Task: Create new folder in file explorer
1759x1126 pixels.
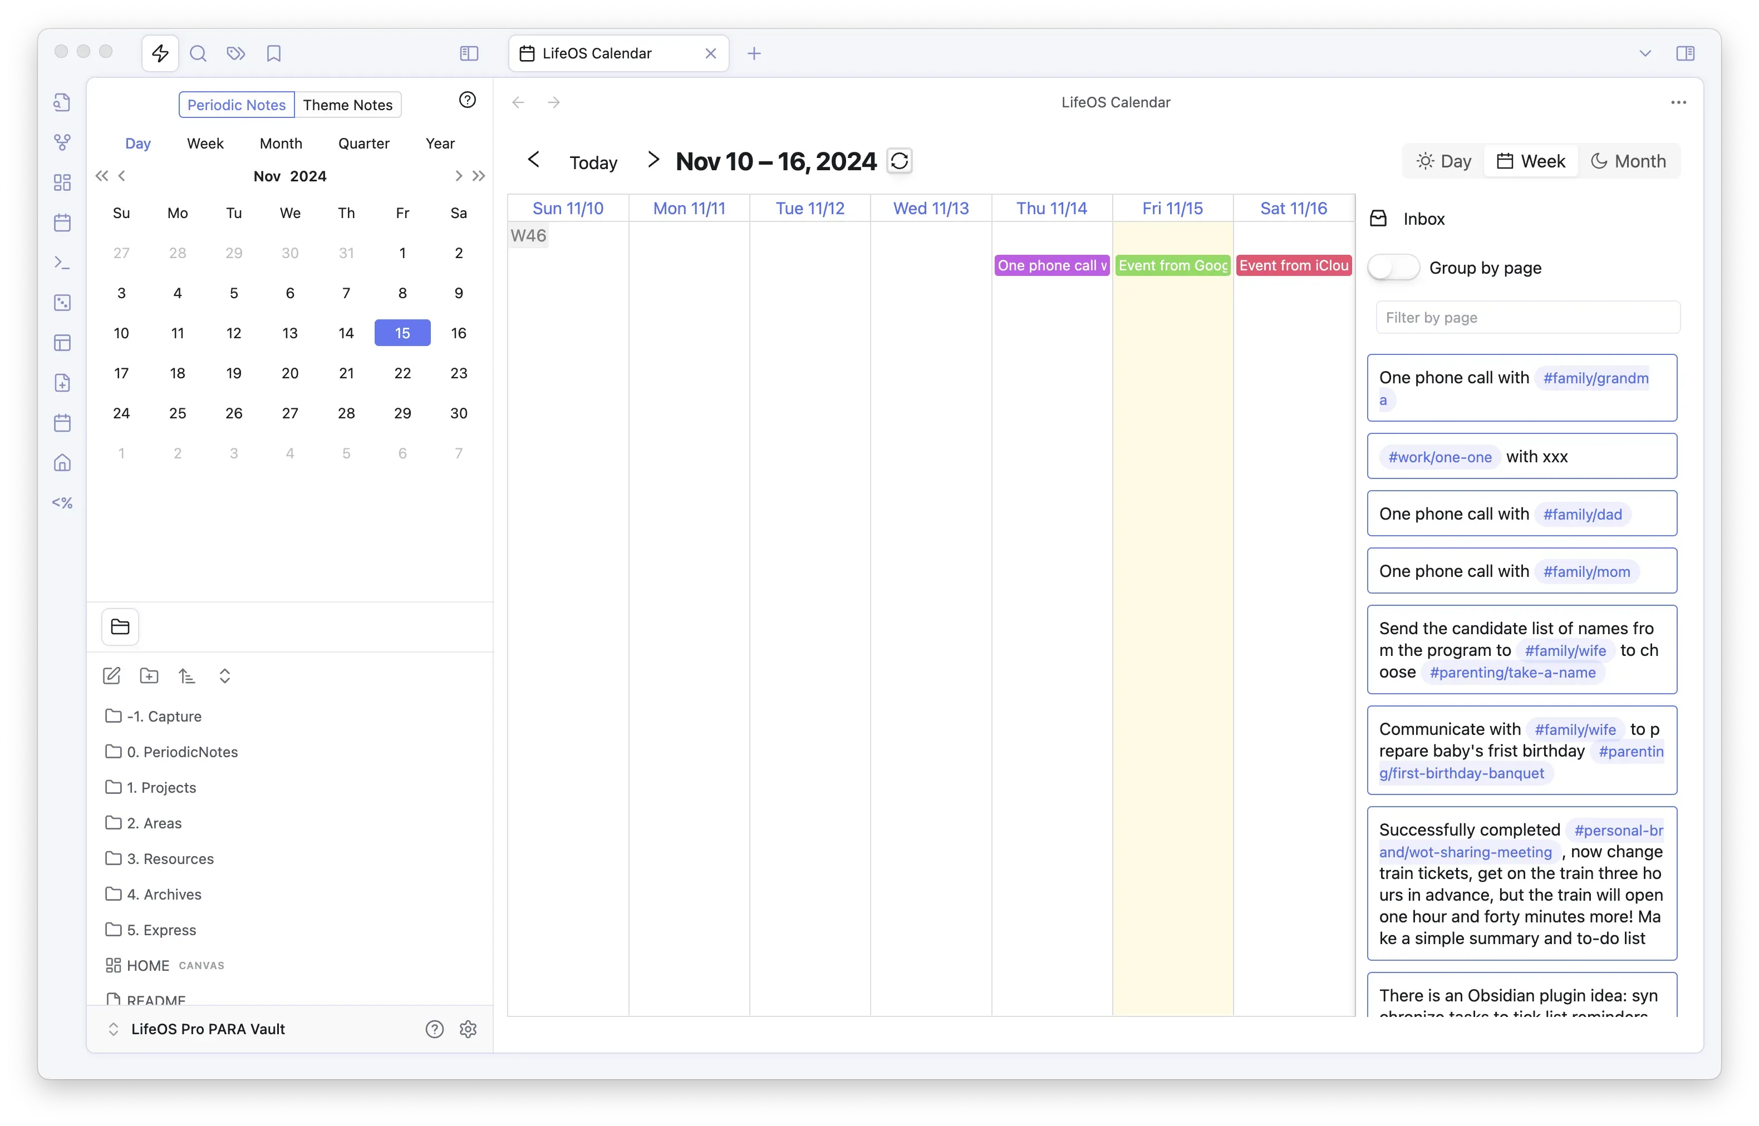Action: pyautogui.click(x=149, y=675)
